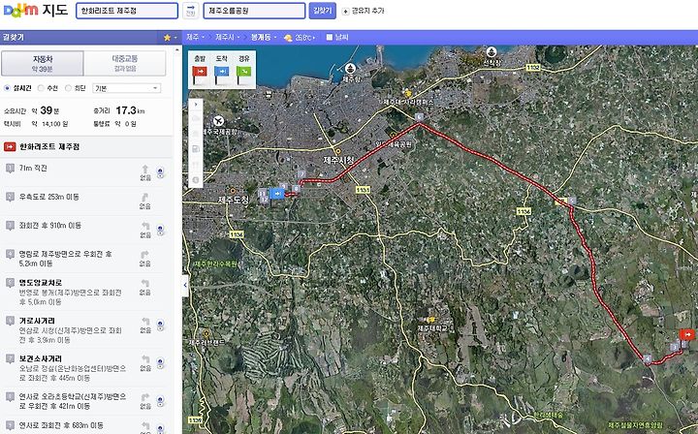The width and height of the screenshot is (698, 434).
Task: Edit the starting point field 한화리조트 제주점
Action: click(127, 11)
